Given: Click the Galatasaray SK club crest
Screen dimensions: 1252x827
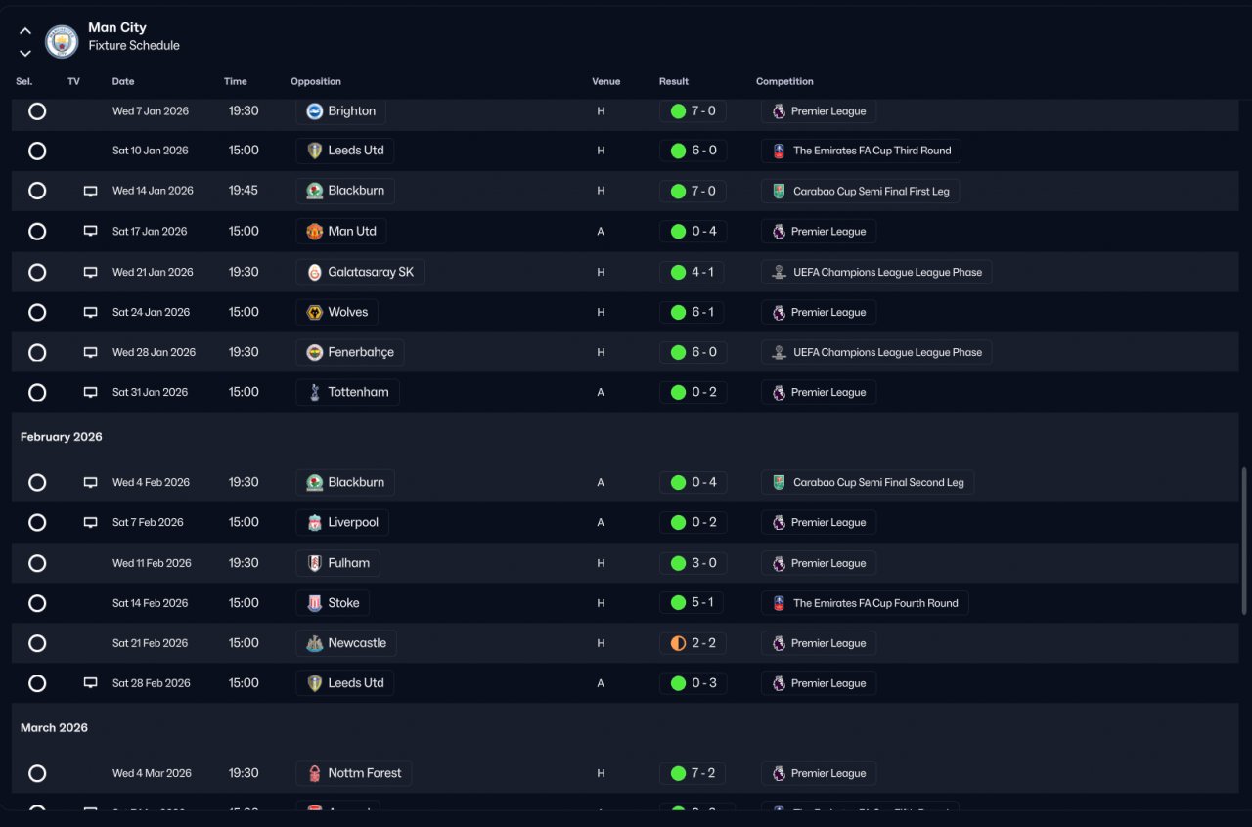Looking at the screenshot, I should click(315, 272).
